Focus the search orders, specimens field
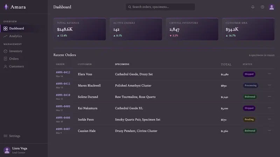Image resolution: width=280 pixels, height=157 pixels. click(160, 7)
